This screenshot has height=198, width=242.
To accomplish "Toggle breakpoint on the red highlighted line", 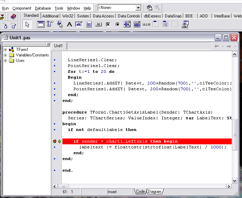I will tap(55, 141).
